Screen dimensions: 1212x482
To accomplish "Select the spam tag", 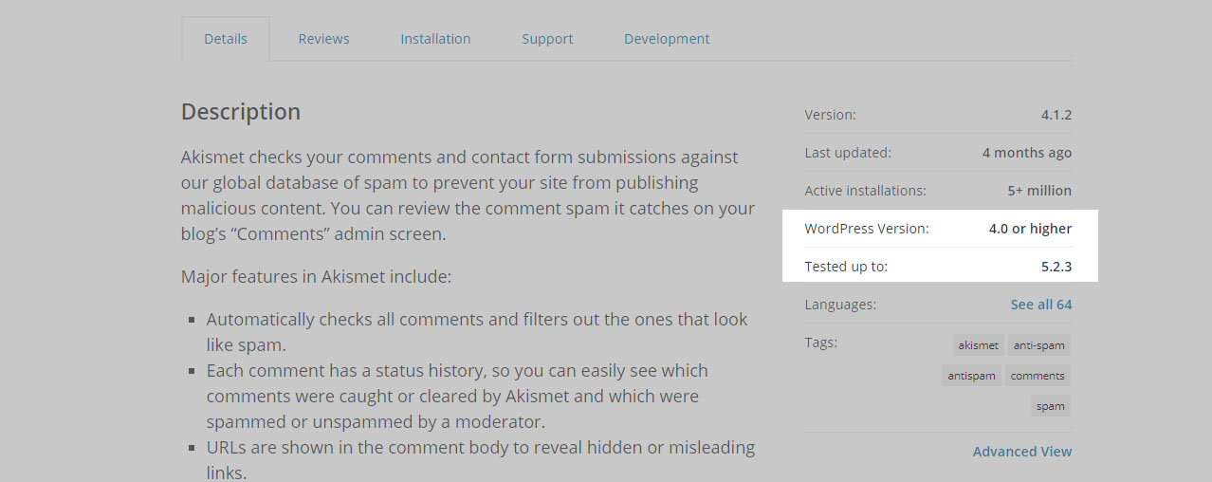I will click(x=1051, y=406).
